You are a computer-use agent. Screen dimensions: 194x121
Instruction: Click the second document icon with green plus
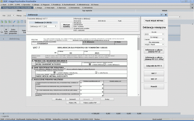(6, 22)
